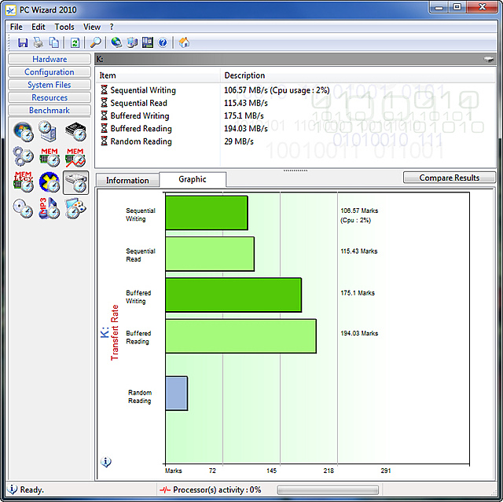Screen dimensions: 503x502
Task: Select the Buffered Writing row
Action: [296, 115]
